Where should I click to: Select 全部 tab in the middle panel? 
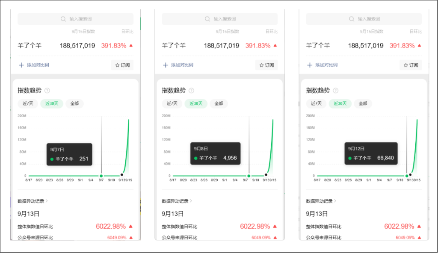point(219,103)
